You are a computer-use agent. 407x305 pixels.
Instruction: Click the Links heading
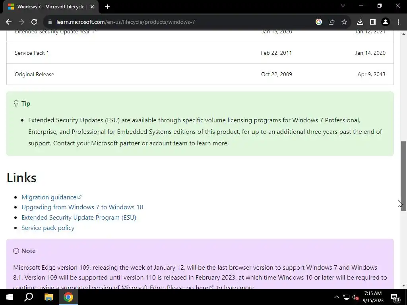click(x=21, y=178)
